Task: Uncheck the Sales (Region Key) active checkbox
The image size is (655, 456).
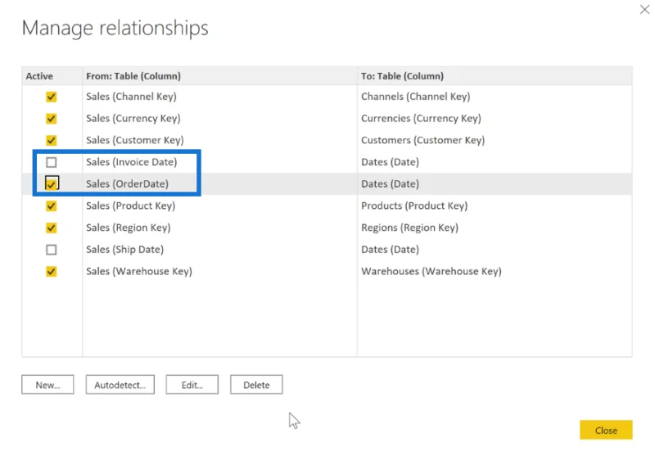Action: (x=51, y=228)
